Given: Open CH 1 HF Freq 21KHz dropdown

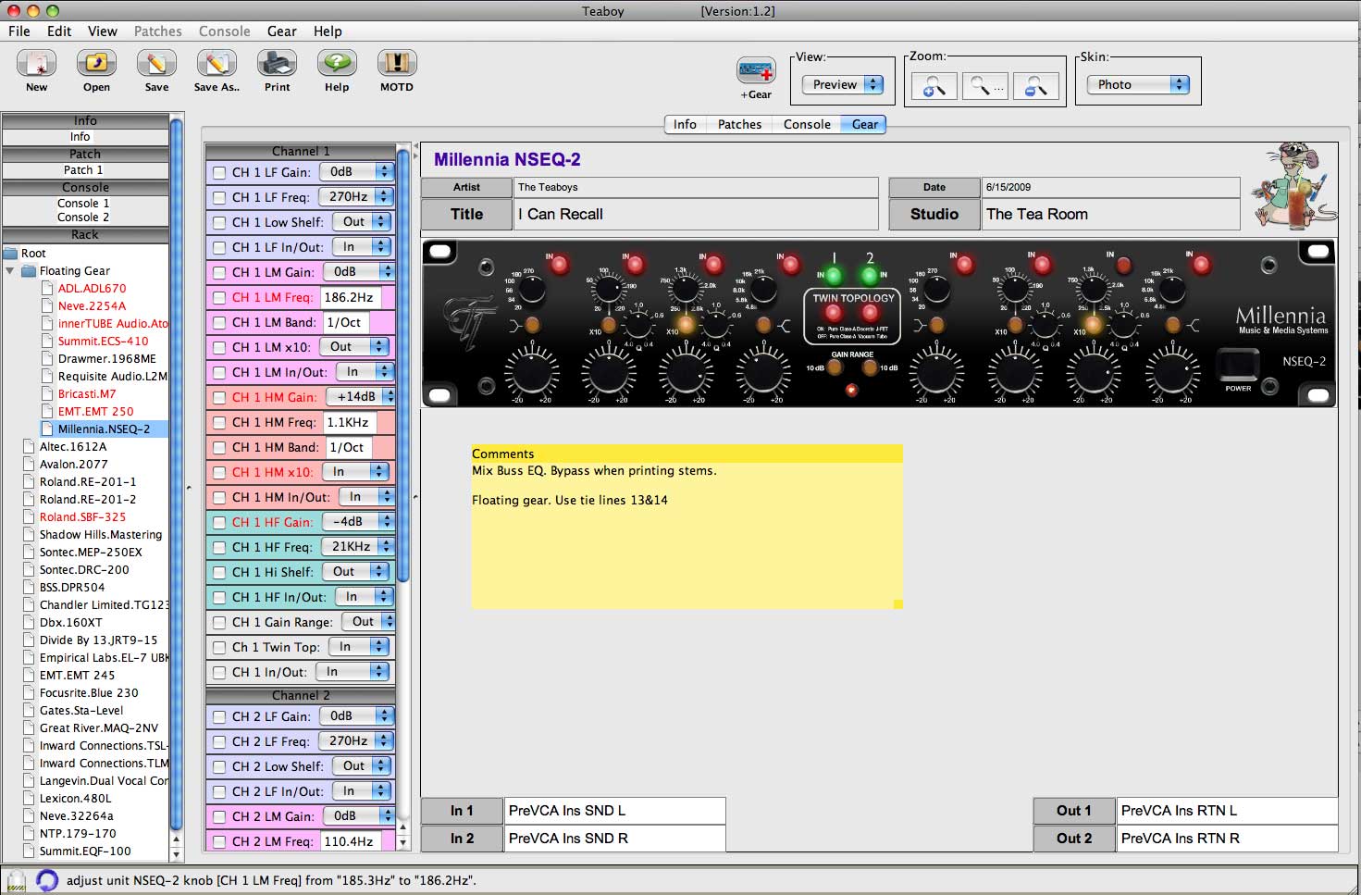Looking at the screenshot, I should point(357,546).
